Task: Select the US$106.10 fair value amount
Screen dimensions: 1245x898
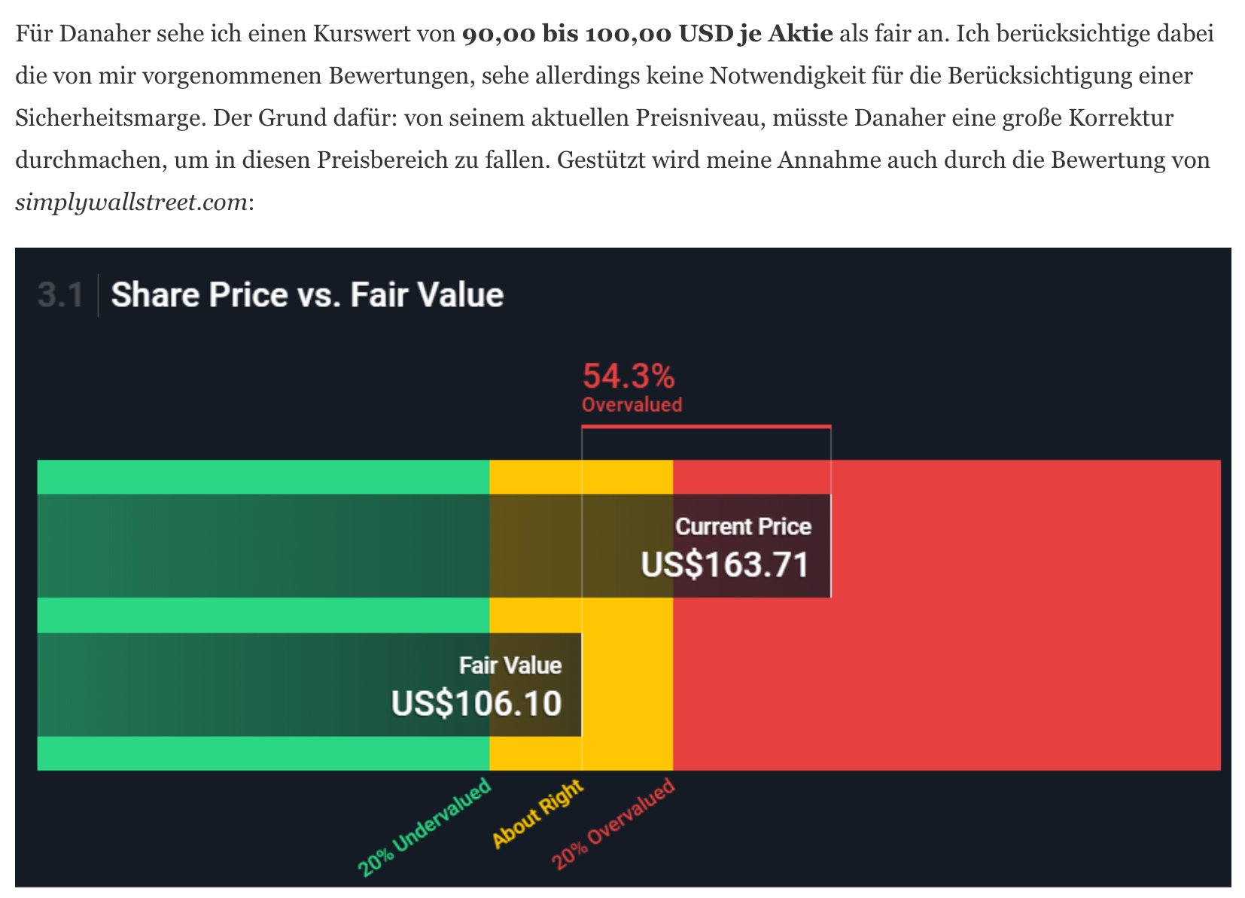Action: point(476,703)
